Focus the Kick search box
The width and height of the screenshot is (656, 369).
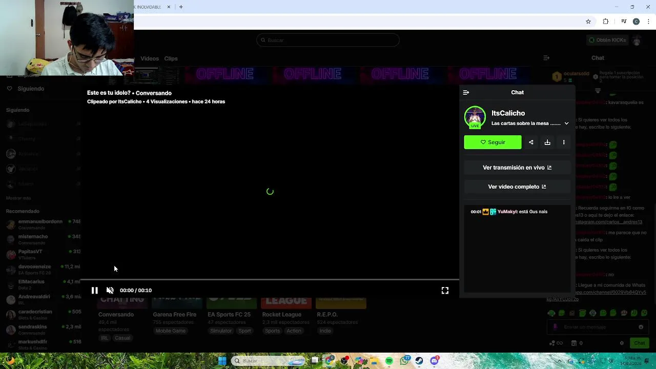click(x=328, y=40)
